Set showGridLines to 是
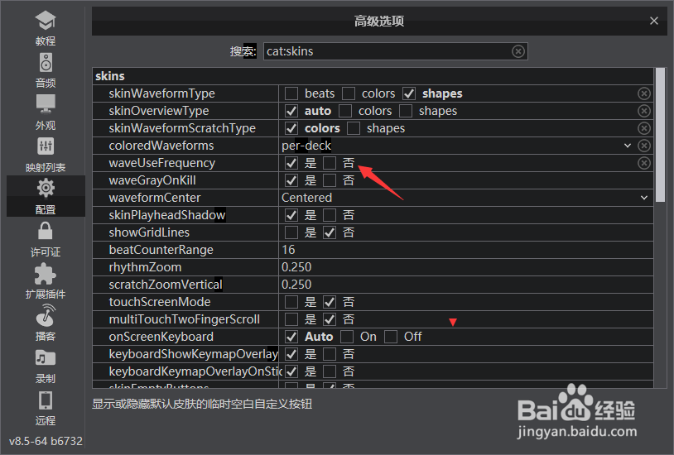674x455 pixels. [291, 232]
